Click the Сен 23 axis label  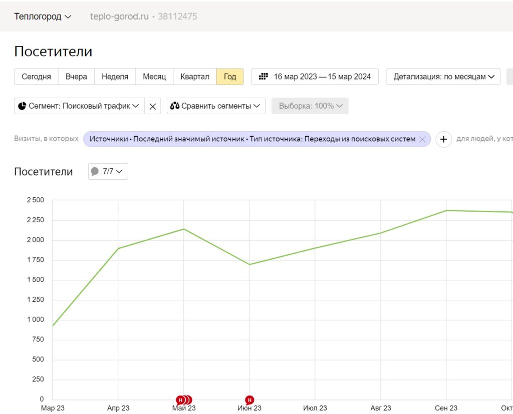[446, 408]
